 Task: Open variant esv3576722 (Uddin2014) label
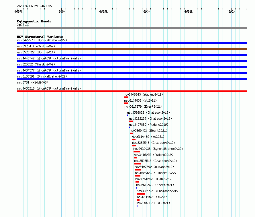36,52
